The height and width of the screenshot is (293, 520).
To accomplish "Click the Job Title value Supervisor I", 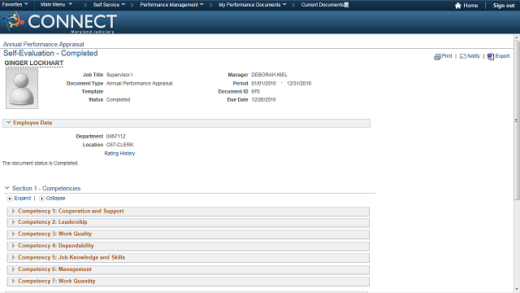I will point(119,75).
